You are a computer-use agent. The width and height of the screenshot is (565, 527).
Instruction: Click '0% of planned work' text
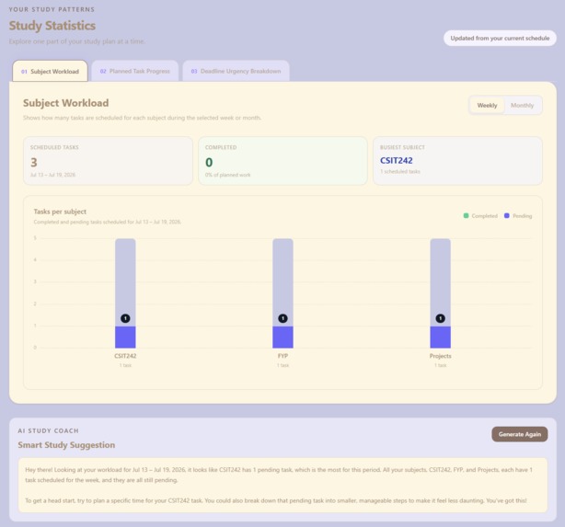(227, 175)
